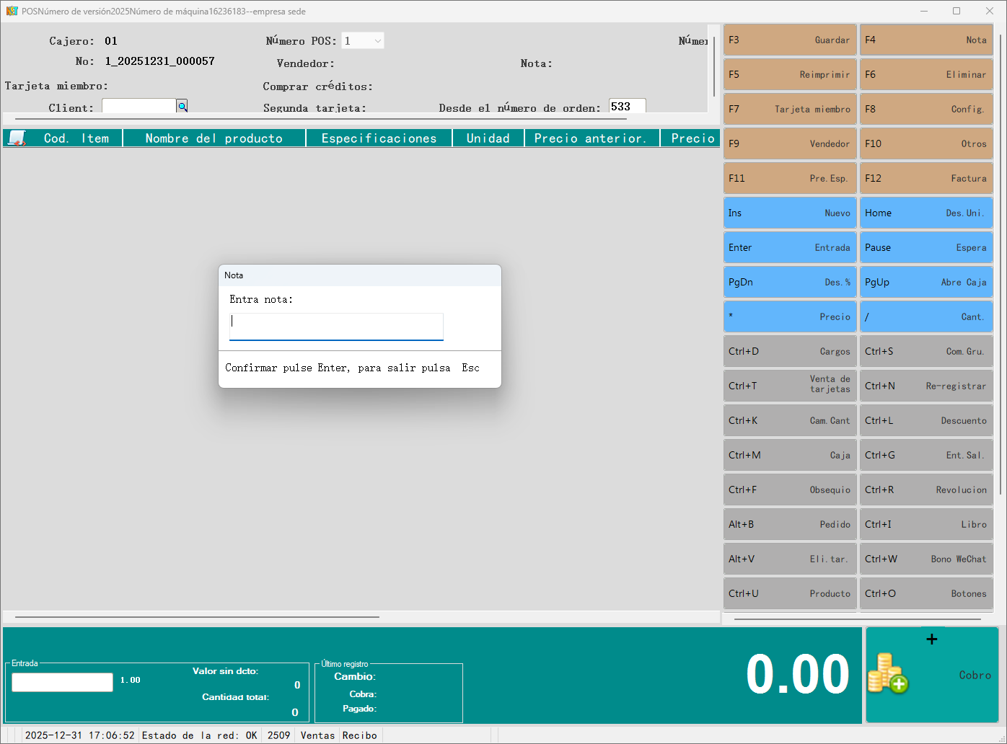This screenshot has width=1007, height=744.
Task: Focus the Entra nota text field
Action: pos(336,325)
